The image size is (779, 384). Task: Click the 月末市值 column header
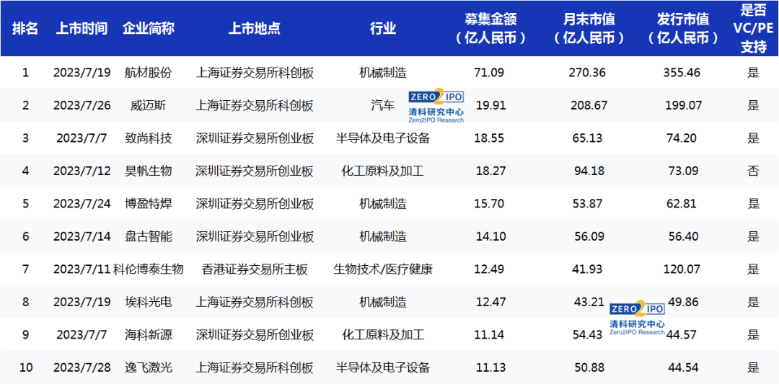point(590,28)
